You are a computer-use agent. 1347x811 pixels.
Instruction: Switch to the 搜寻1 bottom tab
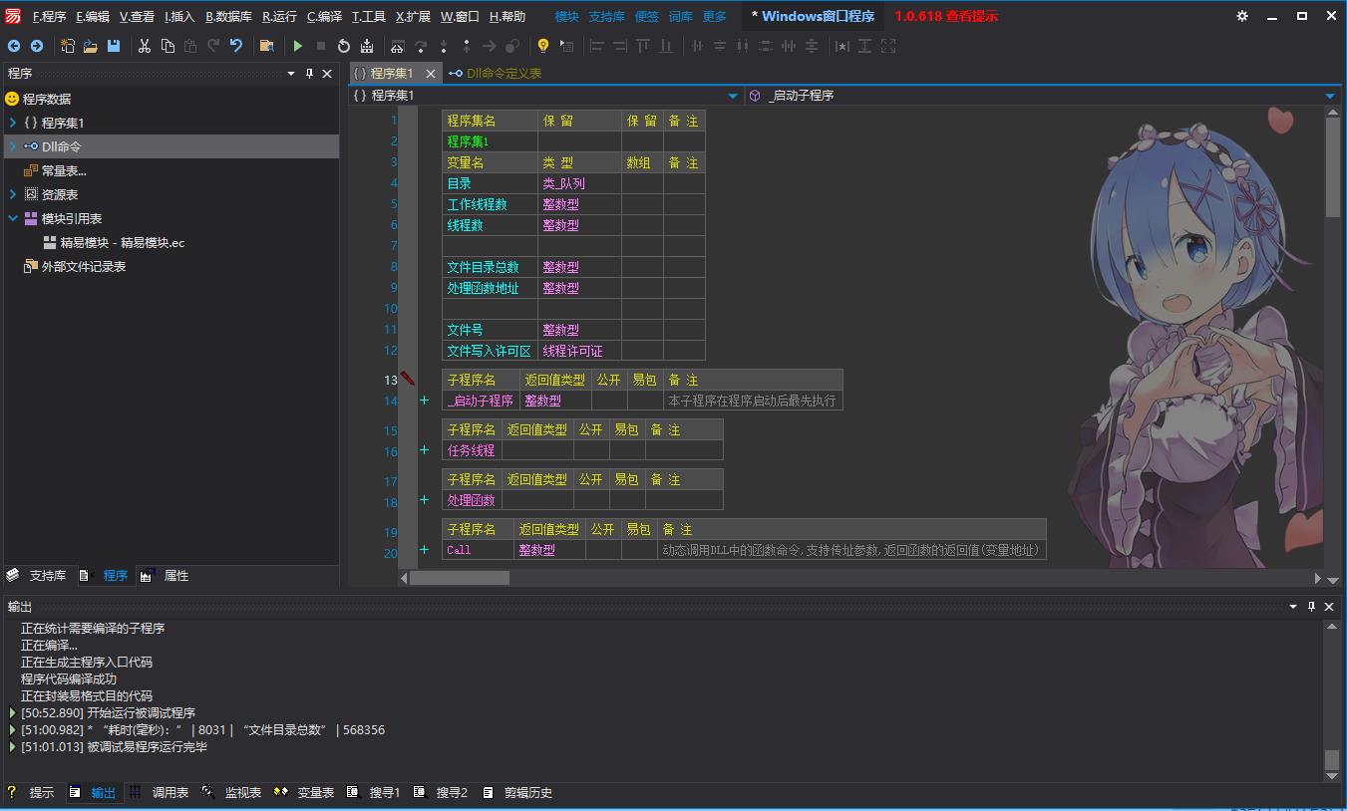point(374,792)
